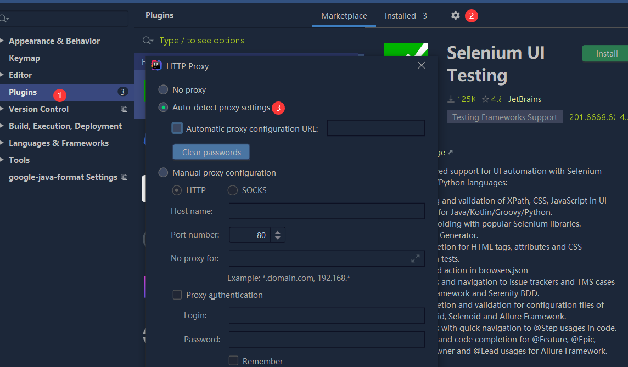The width and height of the screenshot is (628, 367).
Task: Install the Selenium UI Testing plugin
Action: point(607,54)
